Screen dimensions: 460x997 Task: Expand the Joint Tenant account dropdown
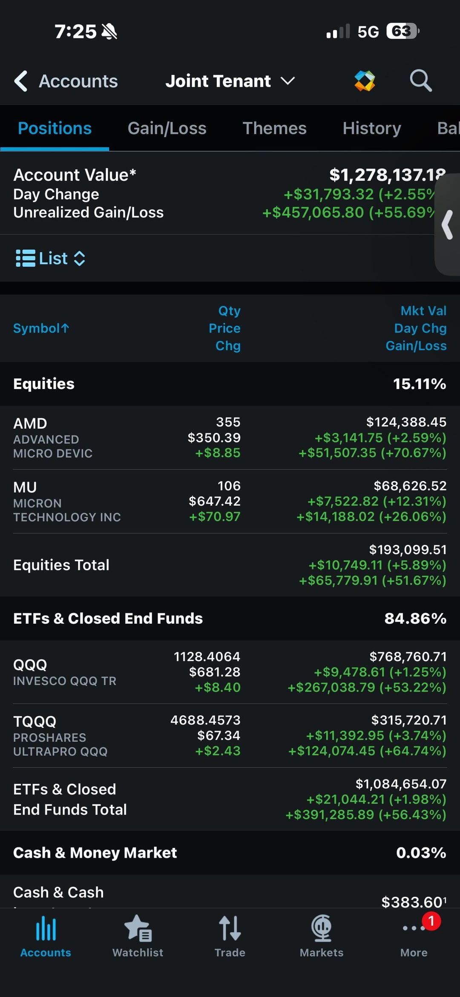pyautogui.click(x=230, y=81)
